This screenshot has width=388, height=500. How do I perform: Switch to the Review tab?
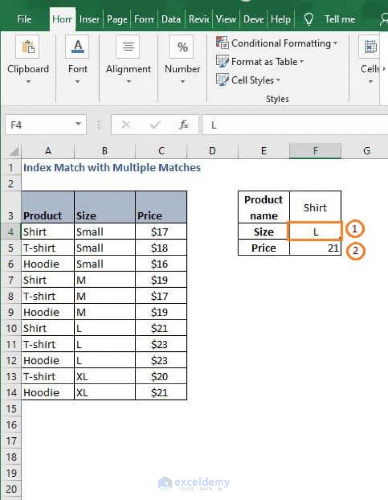coord(199,19)
